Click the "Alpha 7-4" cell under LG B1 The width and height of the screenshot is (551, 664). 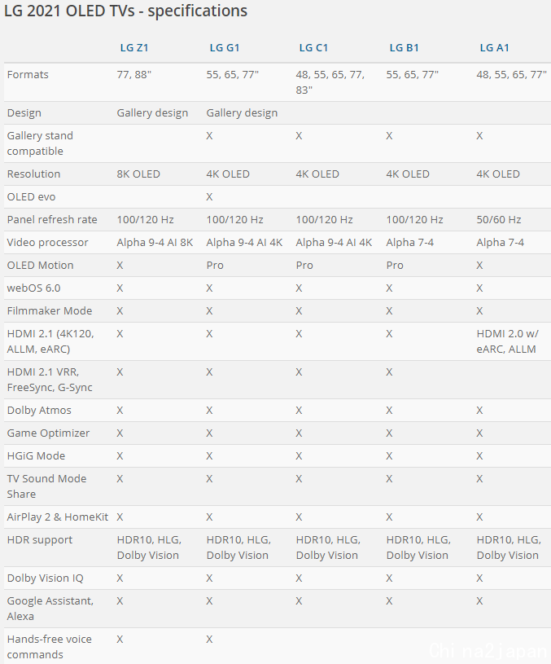click(409, 243)
